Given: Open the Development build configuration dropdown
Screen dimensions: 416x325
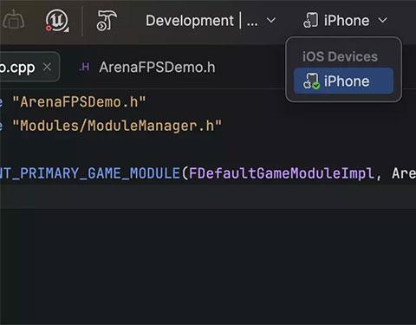Looking at the screenshot, I should click(211, 21).
